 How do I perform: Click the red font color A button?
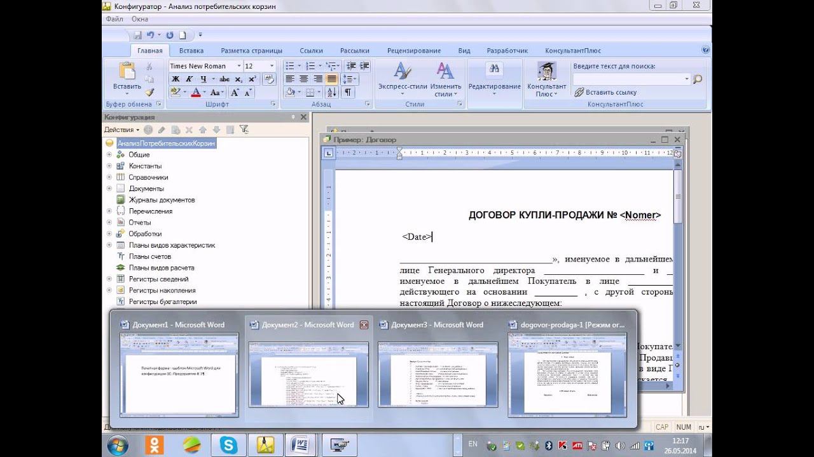pos(196,93)
